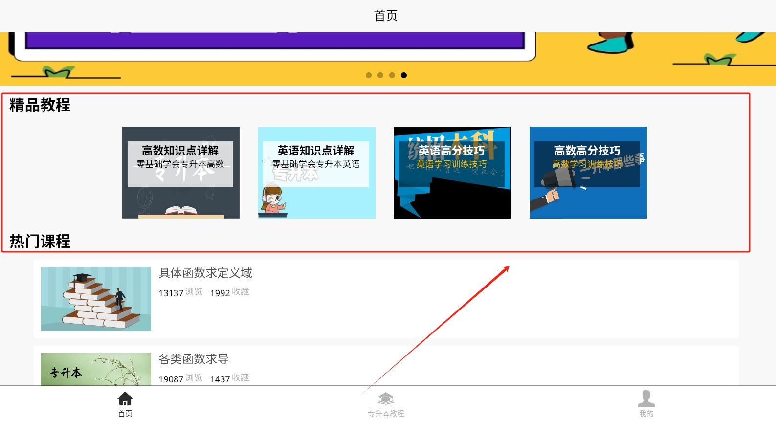Open the 专升本教程 graduation cap icon
776x421 pixels.
386,399
